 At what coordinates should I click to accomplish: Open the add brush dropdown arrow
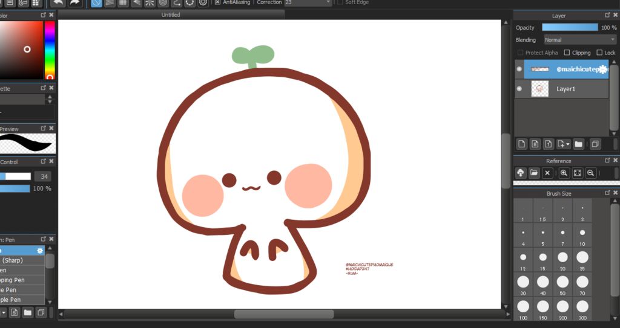click(x=3, y=313)
